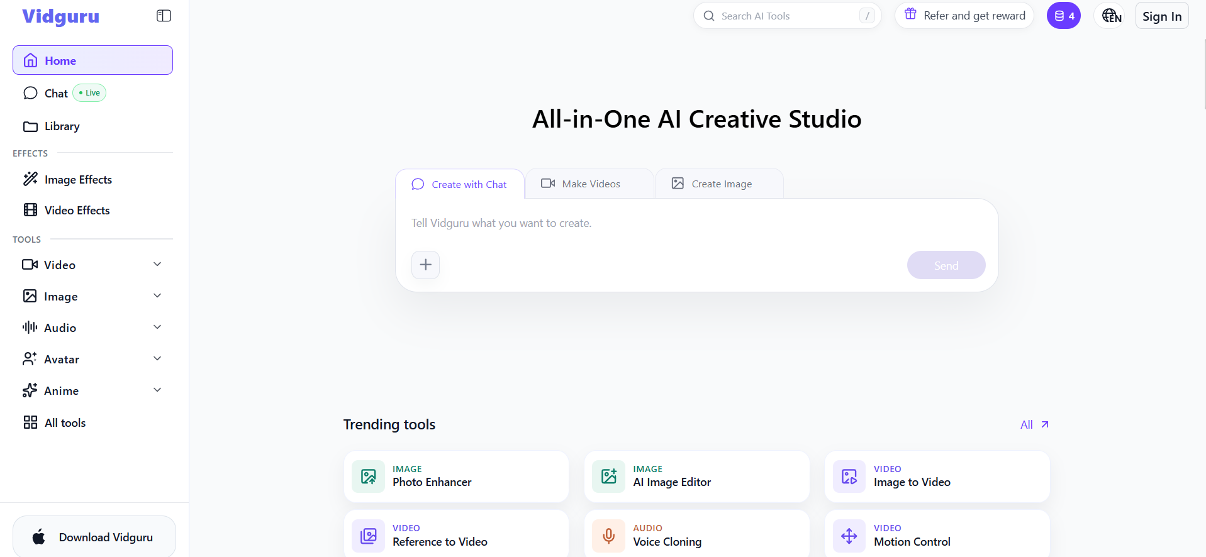Click Download Vidguru button
This screenshot has height=557, width=1206.
(x=94, y=537)
